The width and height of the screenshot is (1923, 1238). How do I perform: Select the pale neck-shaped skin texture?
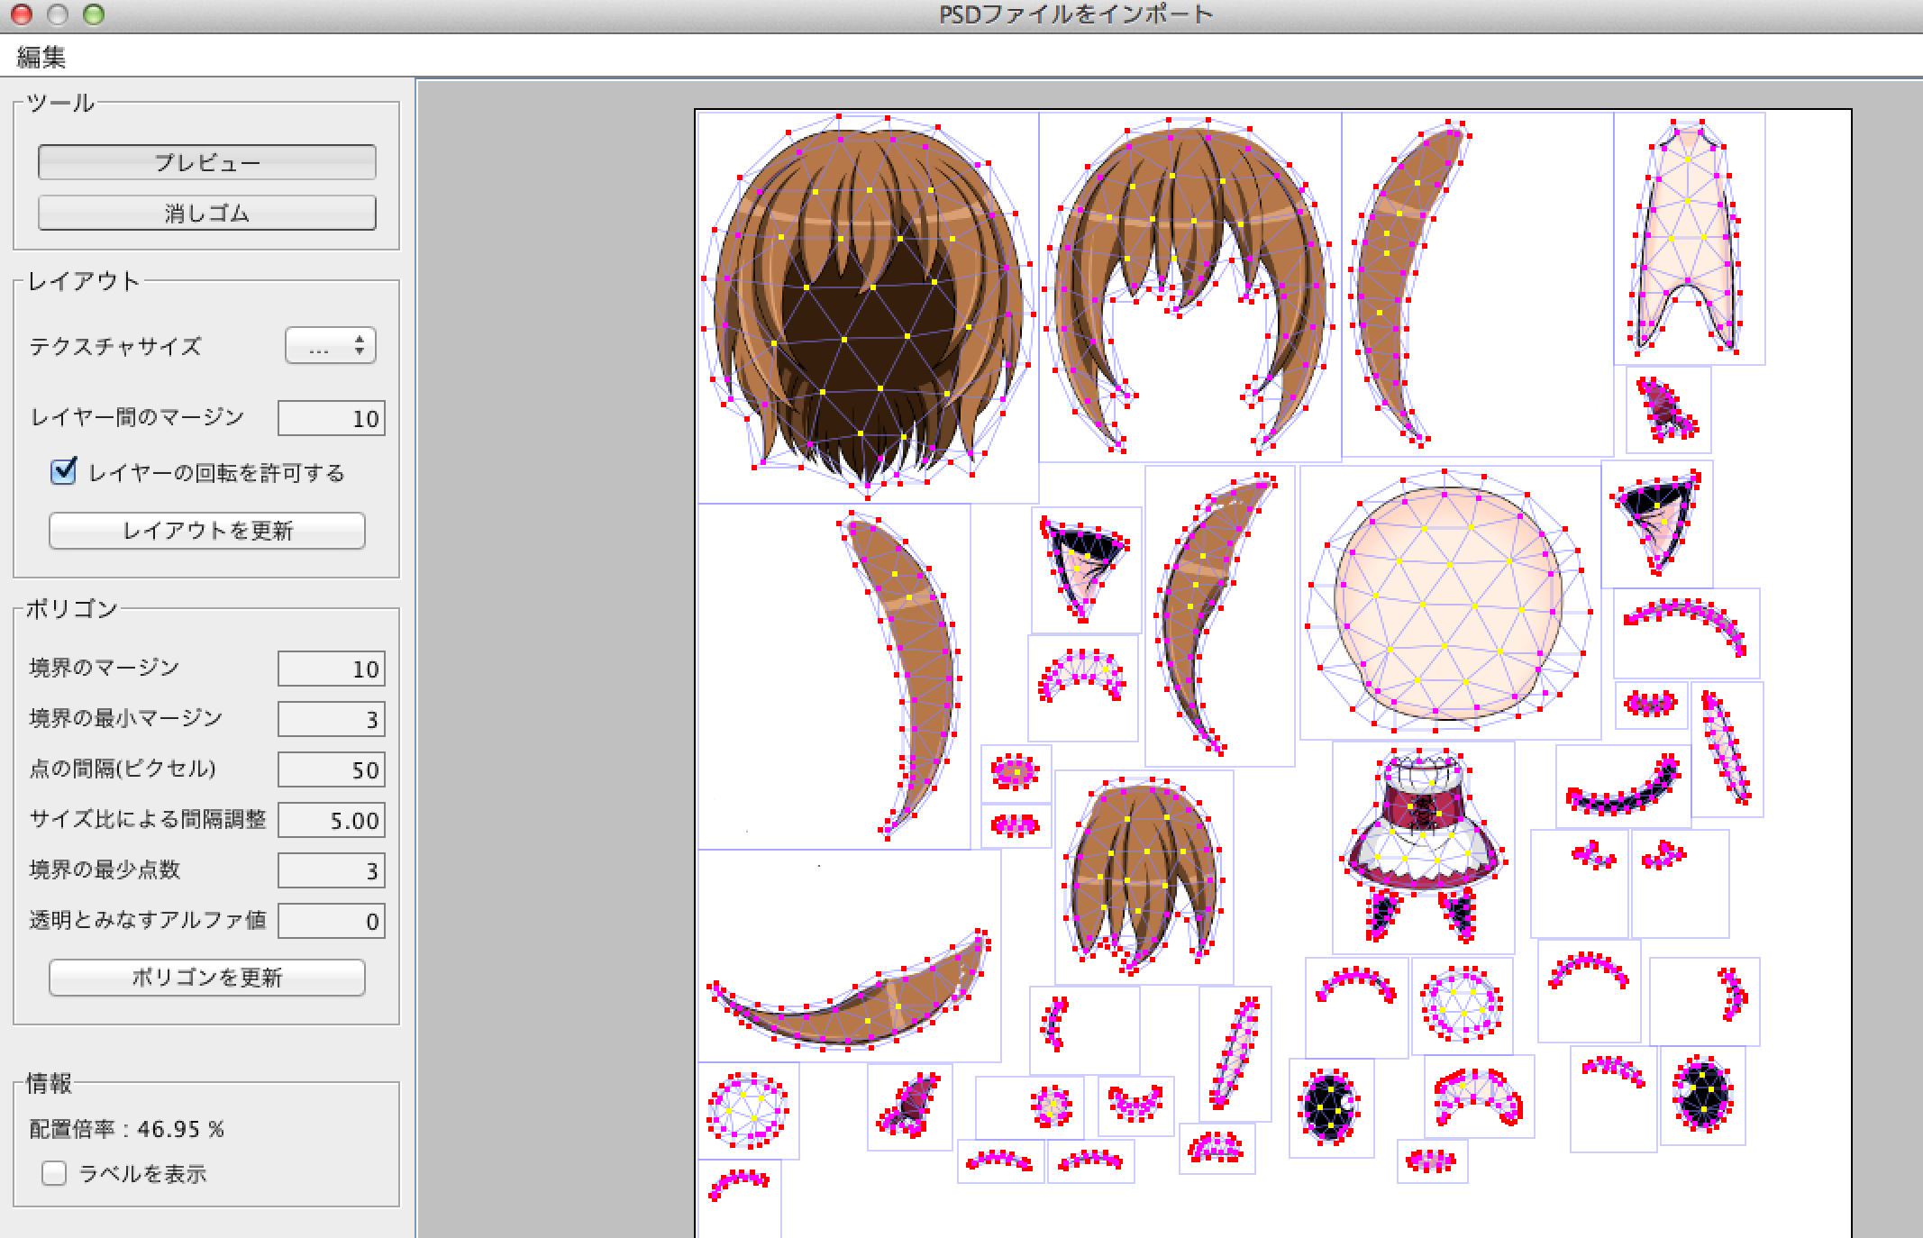(1689, 239)
